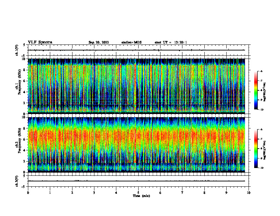Click the time axis tick label "3"
Viewport: 280px width, 216px height.
click(94, 193)
